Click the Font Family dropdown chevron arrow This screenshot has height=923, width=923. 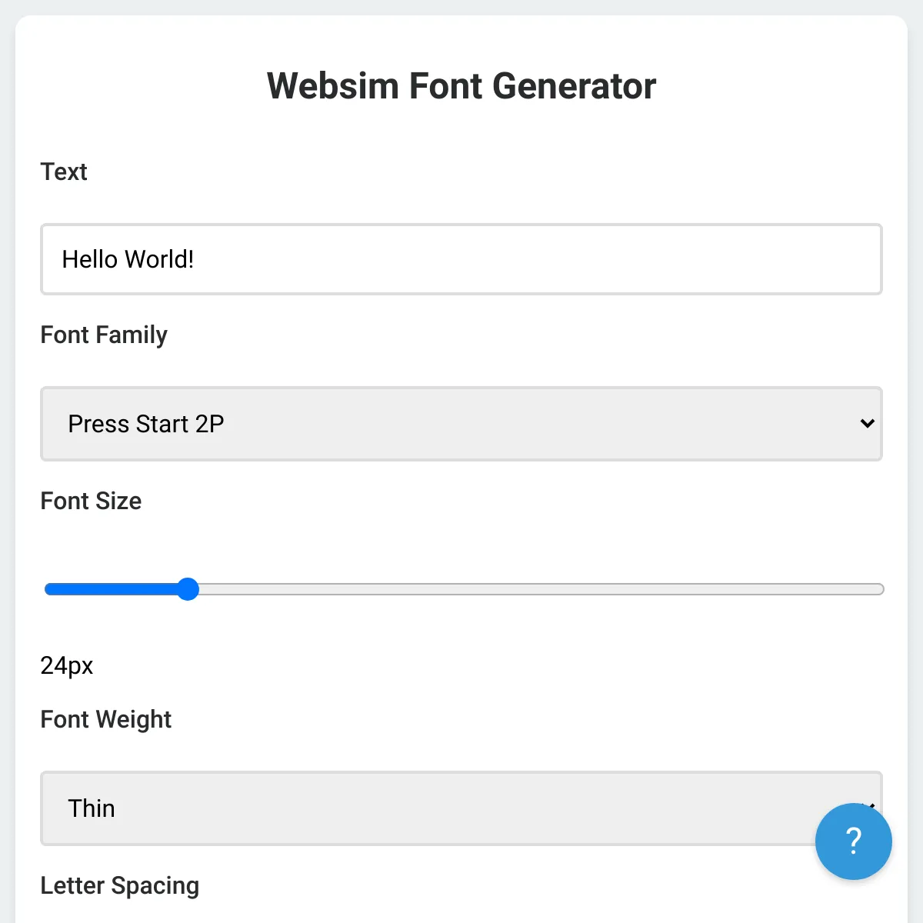click(x=867, y=424)
